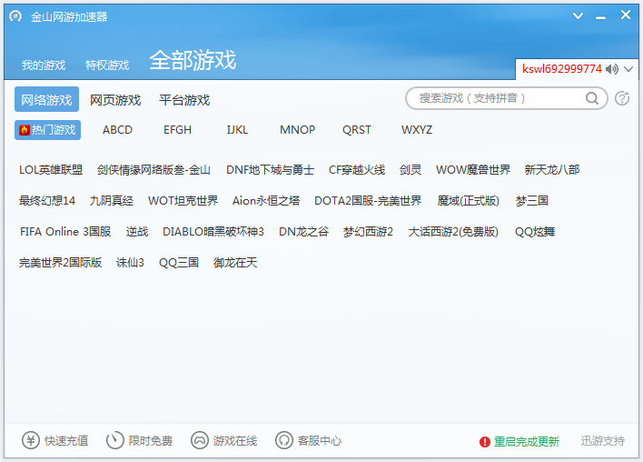Screen dimensions: 643x462
Task: Click the gamepad icon for 游戏在线
Action: 200,440
